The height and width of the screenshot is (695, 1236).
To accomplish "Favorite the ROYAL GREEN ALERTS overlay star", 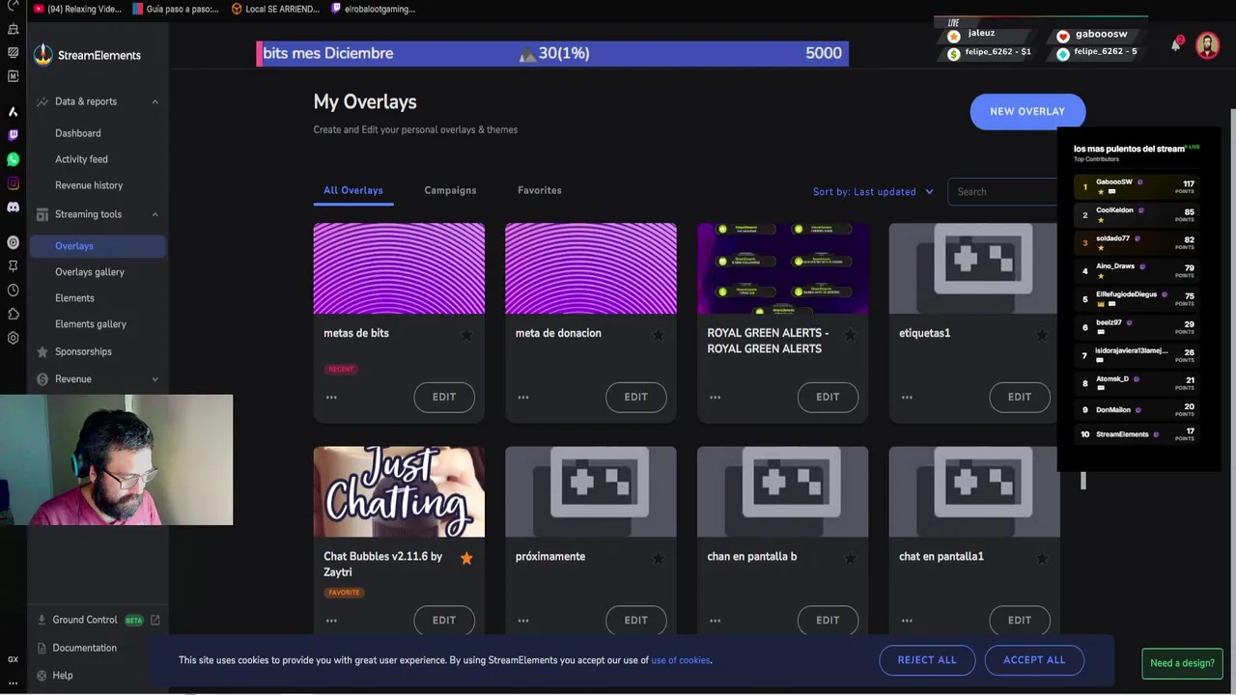I will pyautogui.click(x=850, y=335).
